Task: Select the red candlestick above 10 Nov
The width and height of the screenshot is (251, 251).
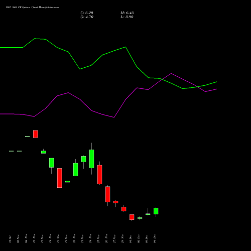Action: click(x=36, y=134)
